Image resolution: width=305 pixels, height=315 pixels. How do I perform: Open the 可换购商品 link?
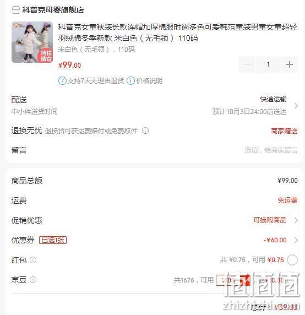pos(270,220)
